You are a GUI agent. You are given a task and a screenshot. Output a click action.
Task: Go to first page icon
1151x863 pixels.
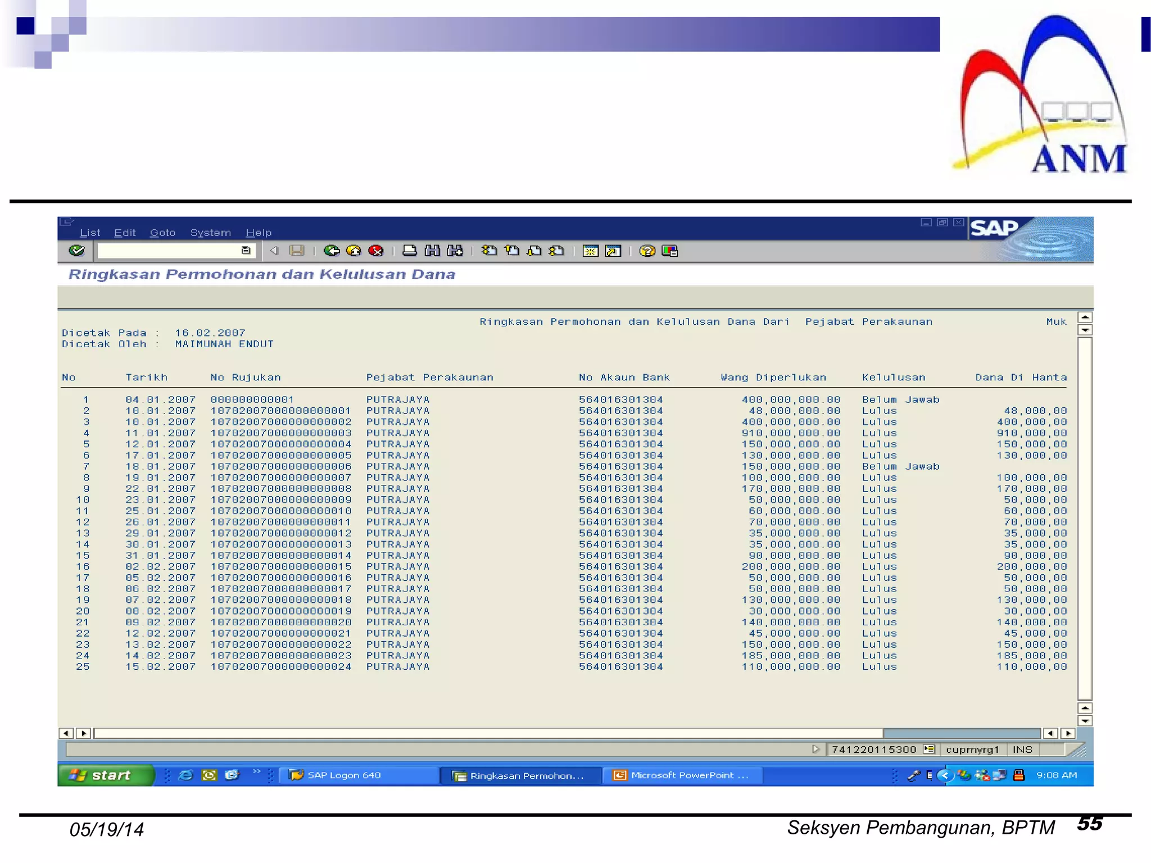(489, 251)
